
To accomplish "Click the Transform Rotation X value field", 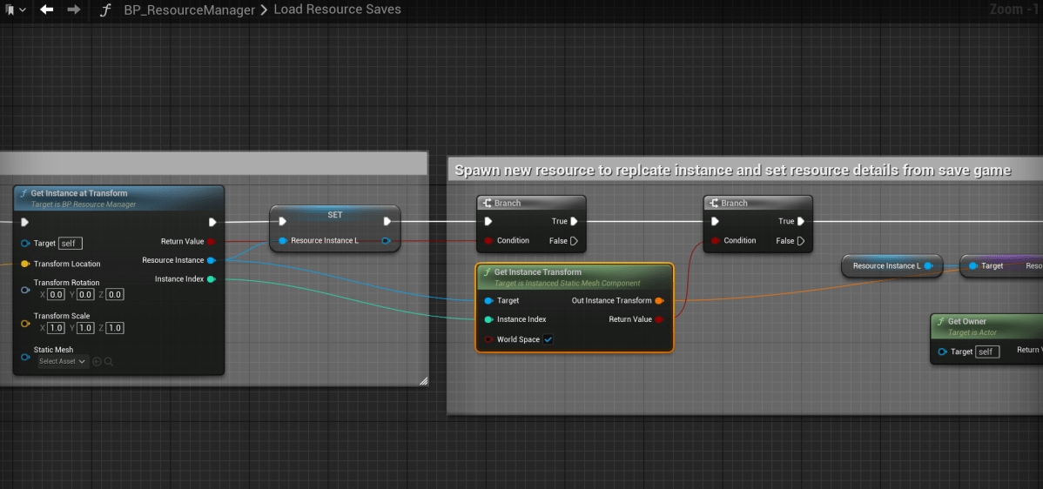I will click(x=57, y=295).
